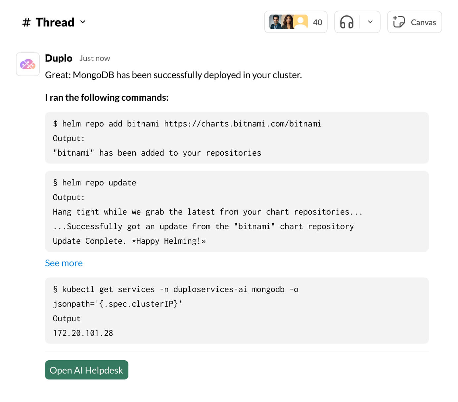The image size is (458, 402).
Task: Click the Duplo app avatar icon
Action: point(28,64)
